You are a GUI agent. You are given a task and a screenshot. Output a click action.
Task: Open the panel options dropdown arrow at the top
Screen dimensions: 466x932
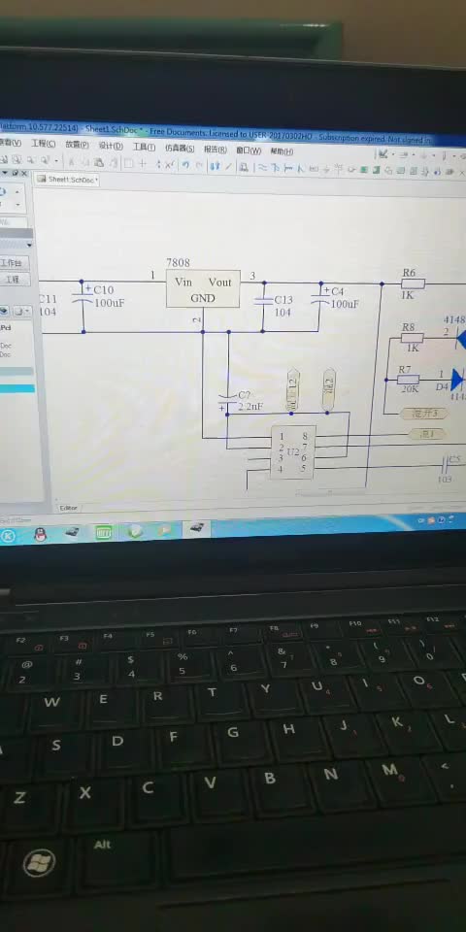coord(6,173)
